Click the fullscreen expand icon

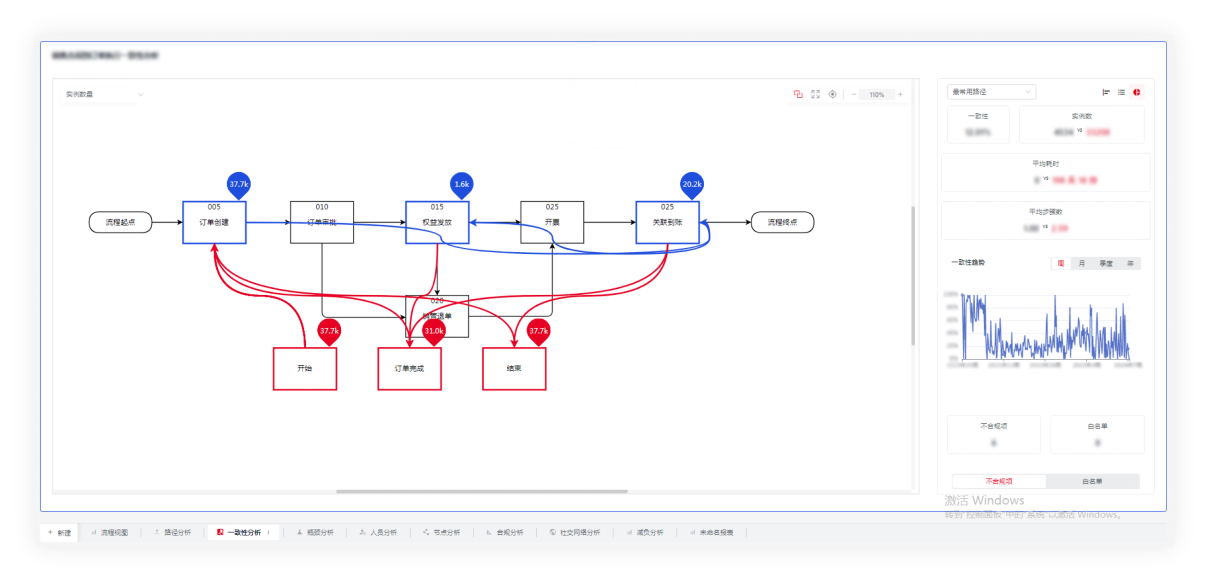point(815,94)
